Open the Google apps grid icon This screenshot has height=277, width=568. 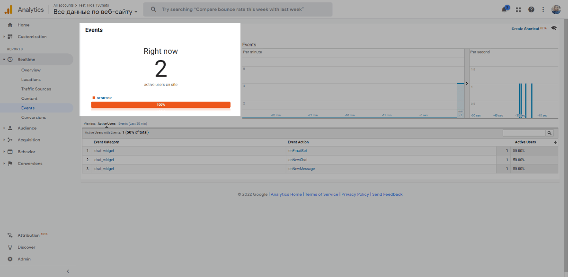[518, 9]
